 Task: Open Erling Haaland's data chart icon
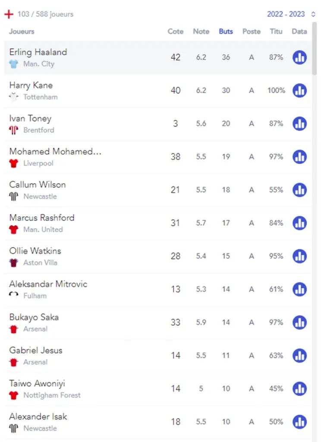tap(299, 57)
